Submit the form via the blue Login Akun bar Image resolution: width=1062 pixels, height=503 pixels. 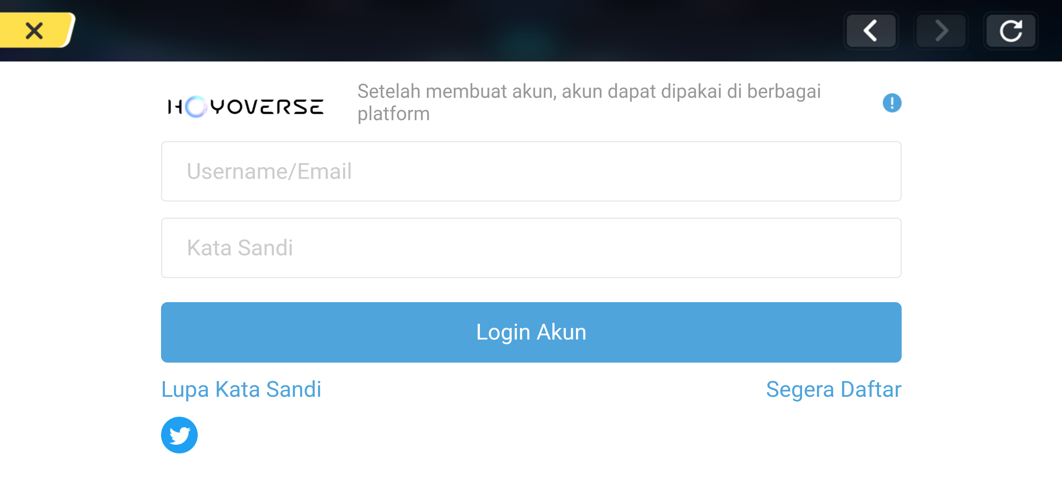pos(531,332)
